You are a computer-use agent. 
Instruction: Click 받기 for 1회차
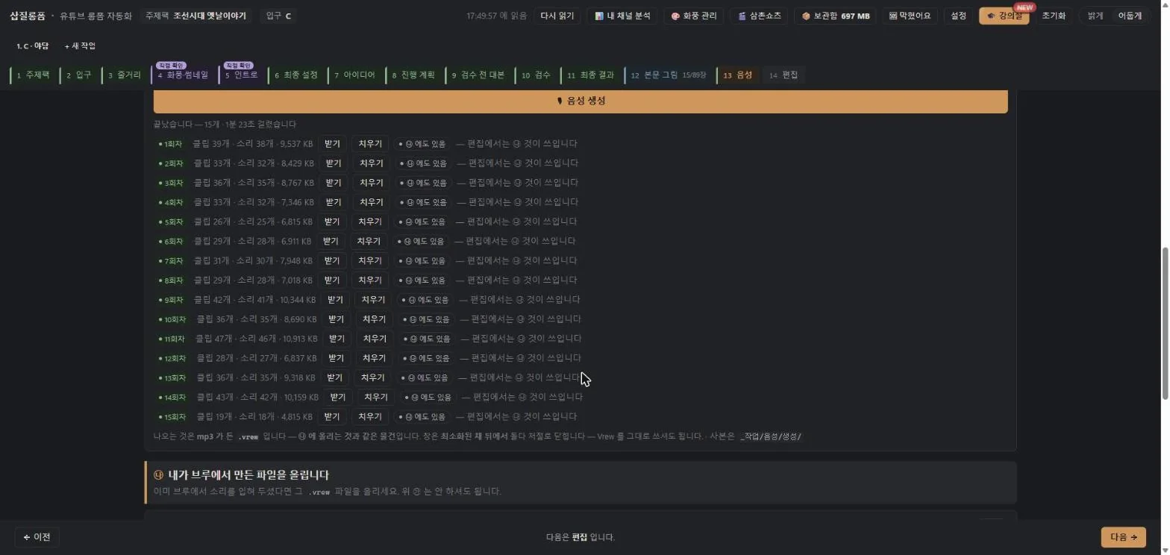(332, 144)
